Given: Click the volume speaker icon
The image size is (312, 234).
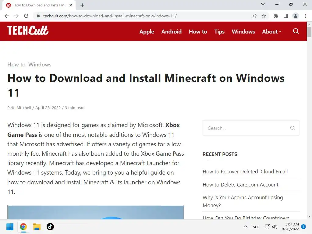Looking at the screenshot, I should pos(275,227).
